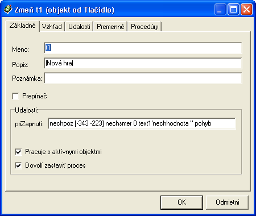Switch to the Vzhľad tab
The height and width of the screenshot is (216, 256).
[52, 27]
